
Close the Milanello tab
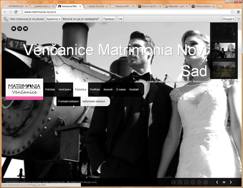[x=187, y=6]
